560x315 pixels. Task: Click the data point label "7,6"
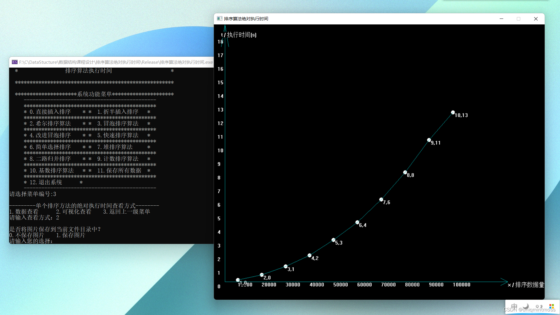point(386,202)
